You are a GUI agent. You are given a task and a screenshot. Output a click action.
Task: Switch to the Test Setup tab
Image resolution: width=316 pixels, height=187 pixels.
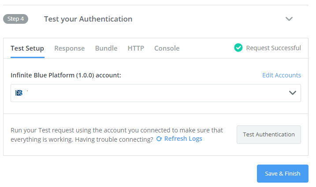point(27,48)
